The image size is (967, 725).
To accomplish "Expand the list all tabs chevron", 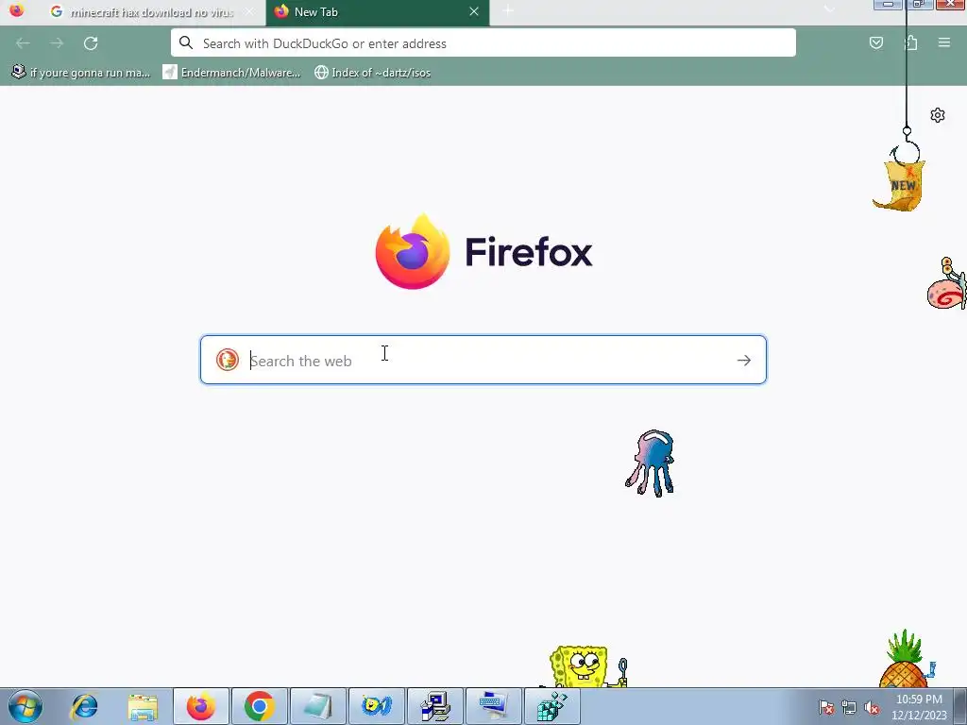I will click(829, 10).
